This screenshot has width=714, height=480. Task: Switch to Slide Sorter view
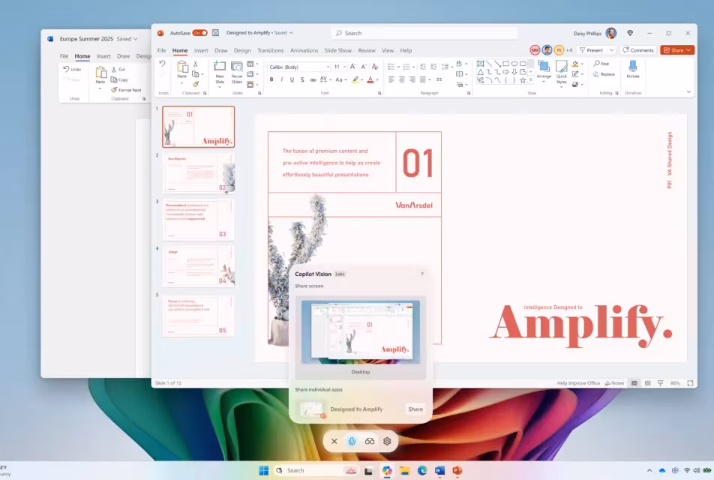(x=647, y=383)
